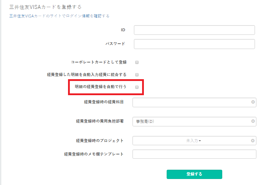The height and width of the screenshot is (185, 276).
Task: Clear the 経費登録時の経費科目 field with its x icon
Action: (x=253, y=102)
